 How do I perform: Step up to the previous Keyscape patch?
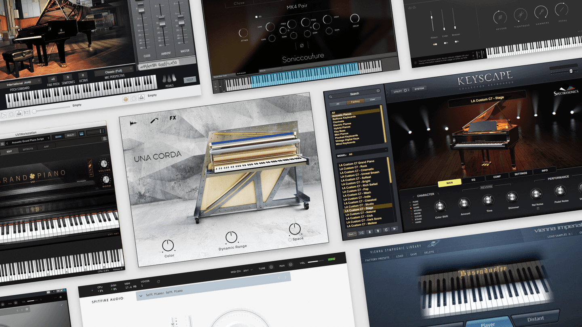[377, 231]
